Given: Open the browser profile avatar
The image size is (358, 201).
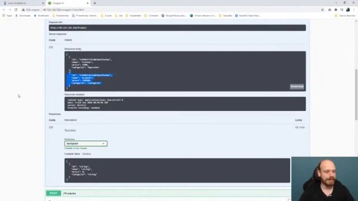Looking at the screenshot, I should pyautogui.click(x=348, y=10).
